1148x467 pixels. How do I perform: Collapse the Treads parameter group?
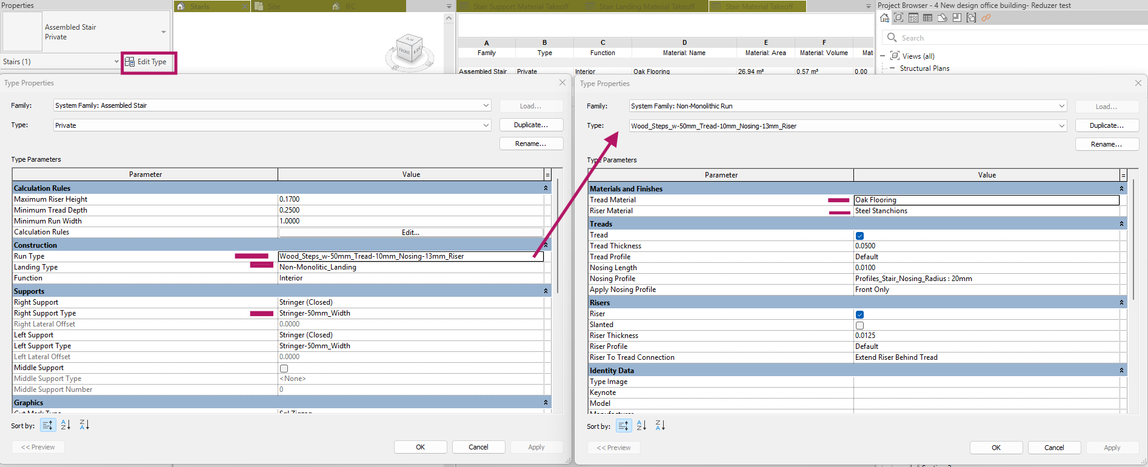[1121, 224]
